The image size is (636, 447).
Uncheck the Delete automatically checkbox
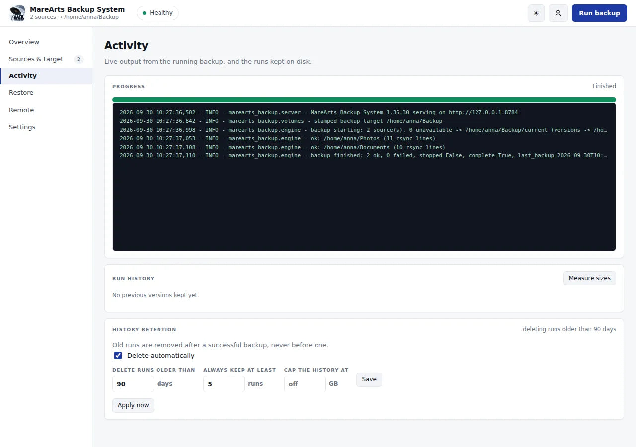click(x=118, y=356)
